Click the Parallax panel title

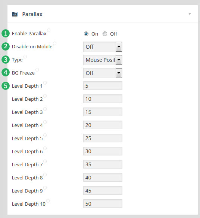pyautogui.click(x=32, y=14)
